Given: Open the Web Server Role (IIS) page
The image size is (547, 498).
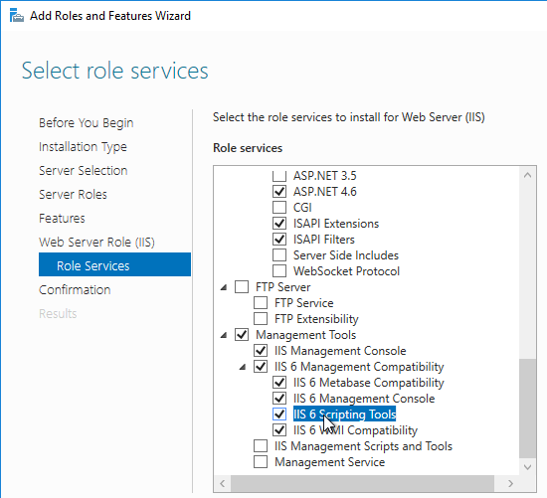Looking at the screenshot, I should (x=96, y=242).
